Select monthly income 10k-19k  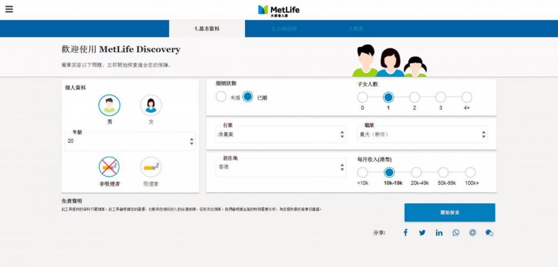[389, 172]
